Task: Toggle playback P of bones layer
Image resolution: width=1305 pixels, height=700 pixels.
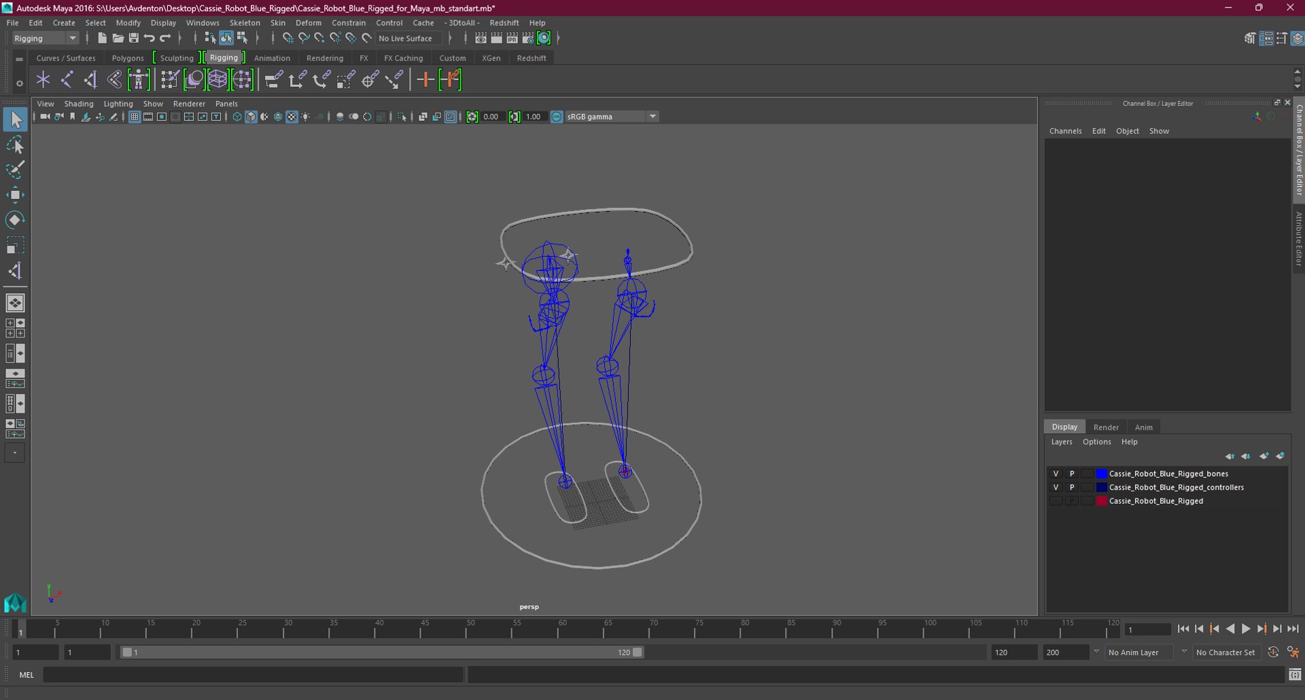Action: coord(1072,474)
